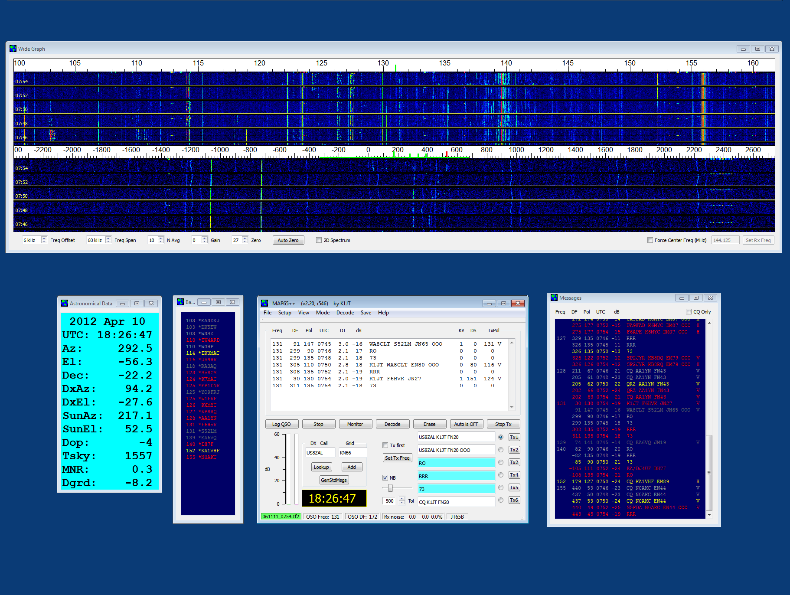The height and width of the screenshot is (595, 790).
Task: Uncheck the NB noise blanker checkbox
Action: tap(385, 478)
